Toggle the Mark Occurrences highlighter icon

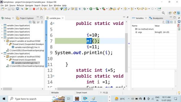65,9
